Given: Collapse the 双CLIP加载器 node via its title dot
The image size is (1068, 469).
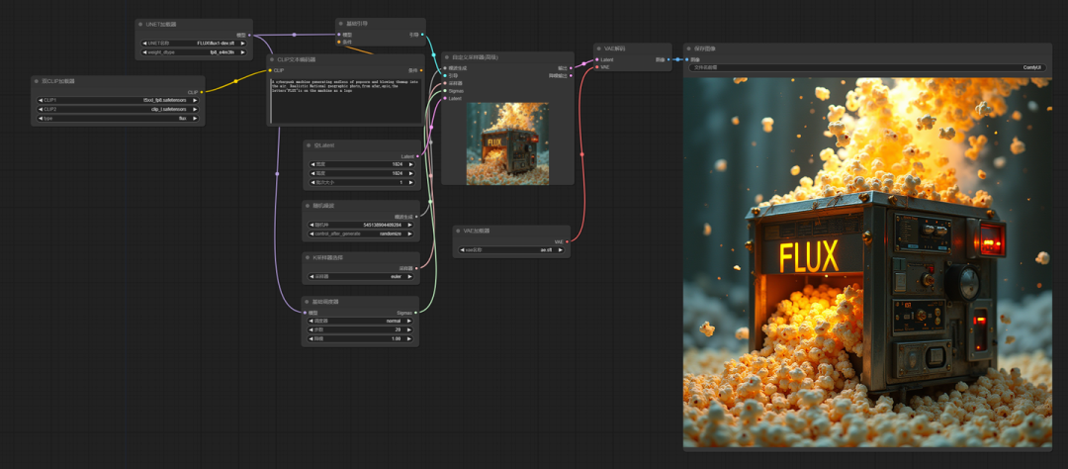Looking at the screenshot, I should [37, 81].
